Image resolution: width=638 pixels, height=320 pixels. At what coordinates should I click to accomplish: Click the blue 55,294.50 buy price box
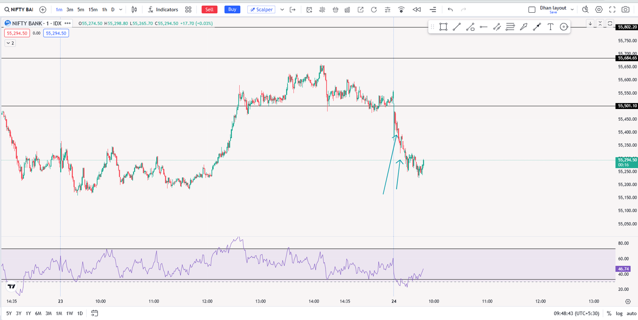click(56, 33)
